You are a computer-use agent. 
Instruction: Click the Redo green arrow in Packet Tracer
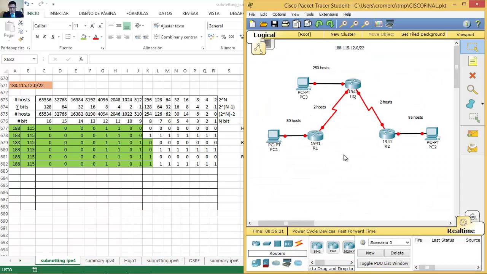tap(330, 24)
